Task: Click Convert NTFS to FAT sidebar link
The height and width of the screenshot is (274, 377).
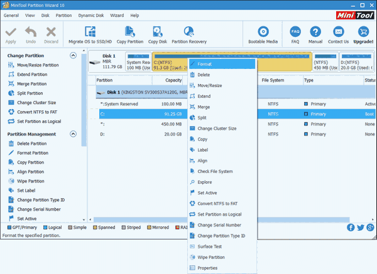Action: 38,112
